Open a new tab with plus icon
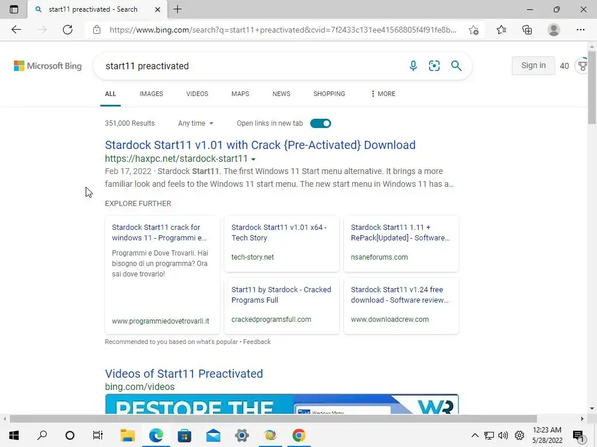 177,9
